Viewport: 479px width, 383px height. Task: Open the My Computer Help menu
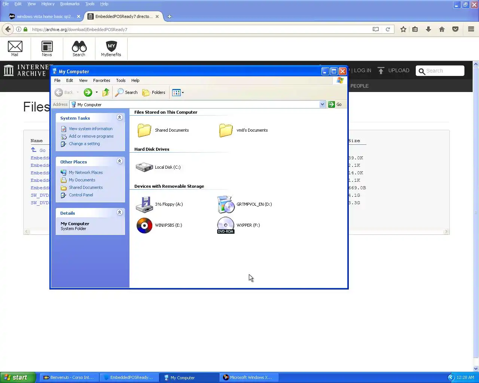coord(135,80)
